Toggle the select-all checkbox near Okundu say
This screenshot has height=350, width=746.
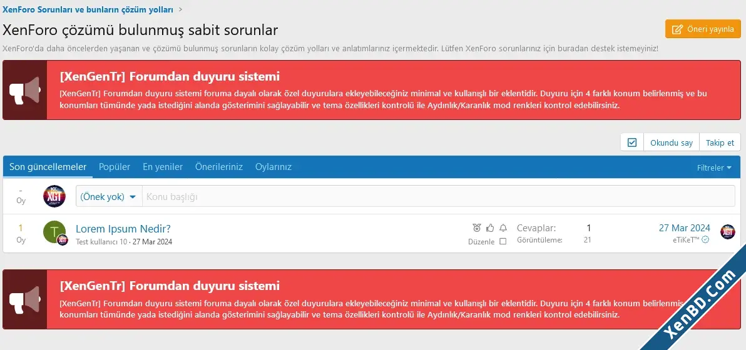pyautogui.click(x=632, y=142)
